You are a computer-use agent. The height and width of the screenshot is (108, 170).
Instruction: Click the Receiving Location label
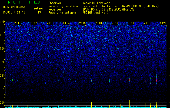click(x=63, y=6)
